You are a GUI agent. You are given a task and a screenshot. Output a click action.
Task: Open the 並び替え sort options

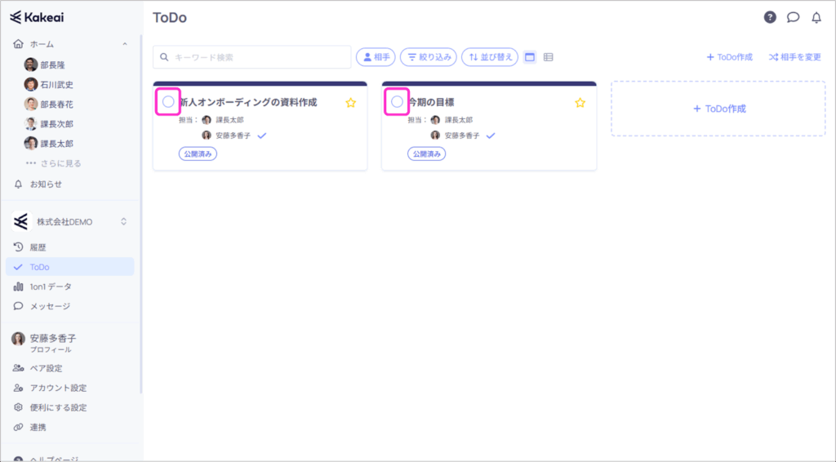tap(490, 57)
